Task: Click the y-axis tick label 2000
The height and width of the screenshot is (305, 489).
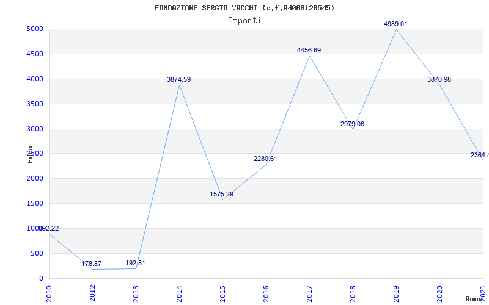Action: (36, 178)
